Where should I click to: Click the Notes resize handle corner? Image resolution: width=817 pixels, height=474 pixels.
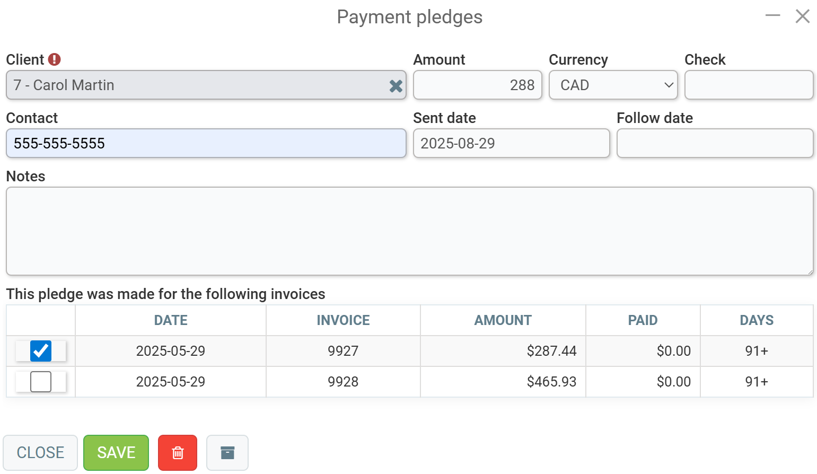pyautogui.click(x=810, y=271)
